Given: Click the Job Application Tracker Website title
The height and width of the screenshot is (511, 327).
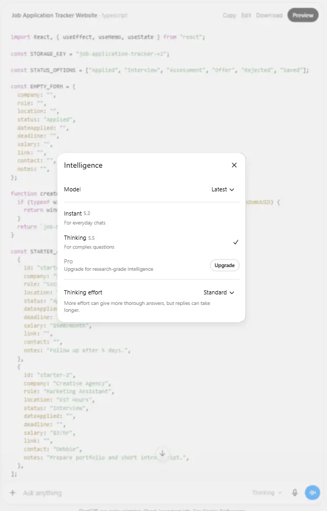Looking at the screenshot, I should pos(55,15).
